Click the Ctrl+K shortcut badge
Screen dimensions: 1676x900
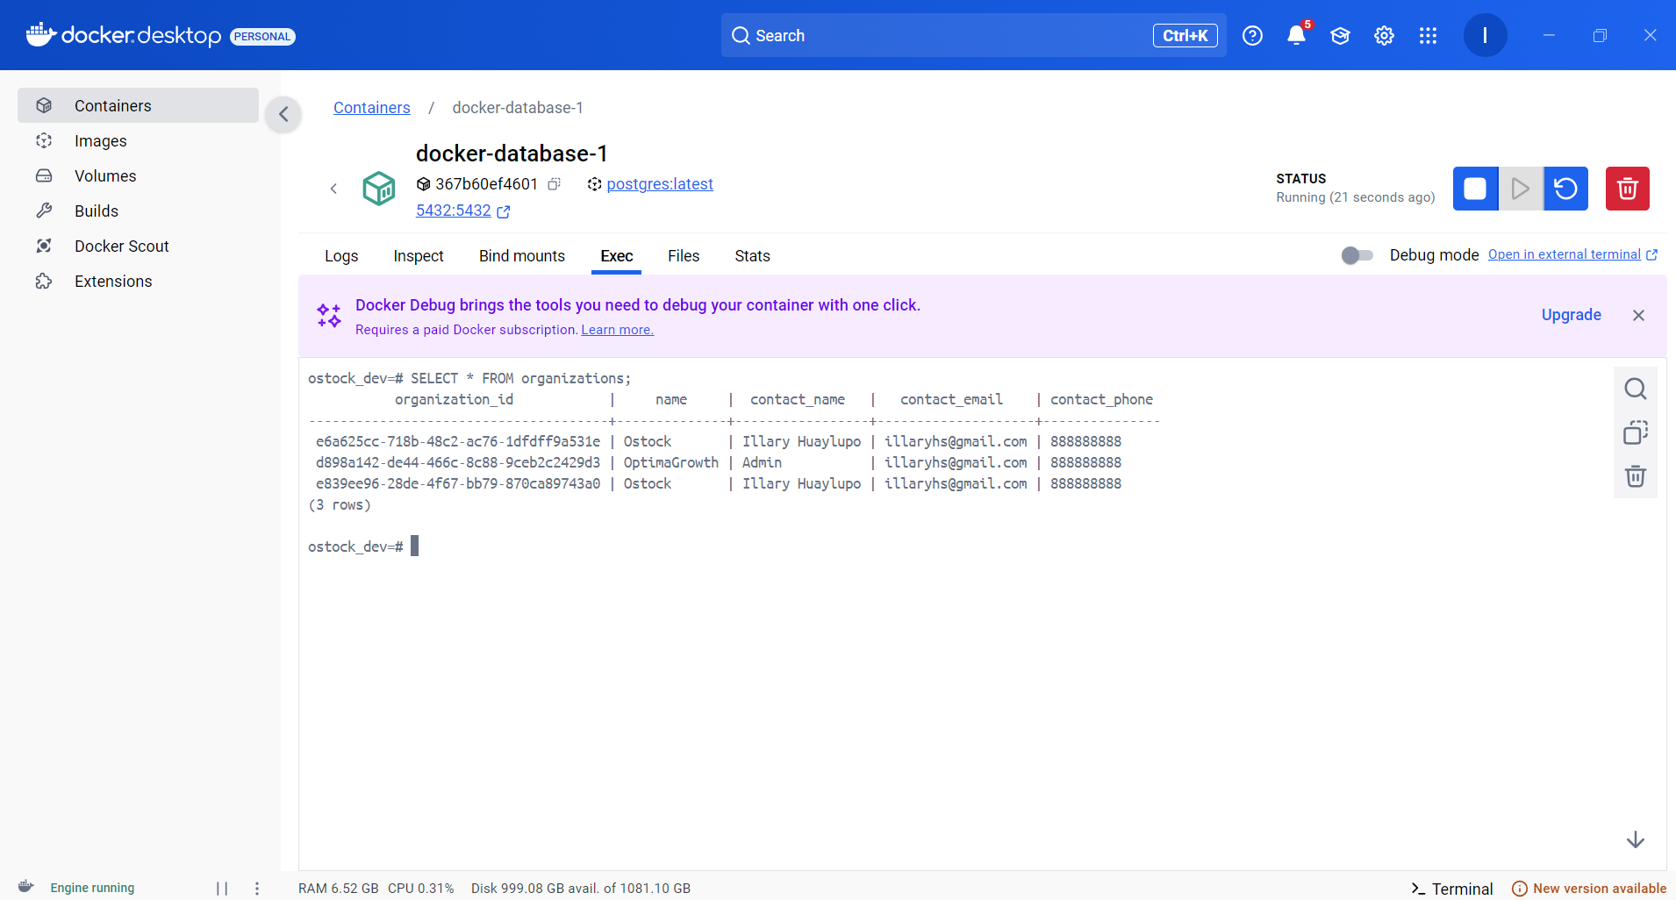click(1185, 35)
